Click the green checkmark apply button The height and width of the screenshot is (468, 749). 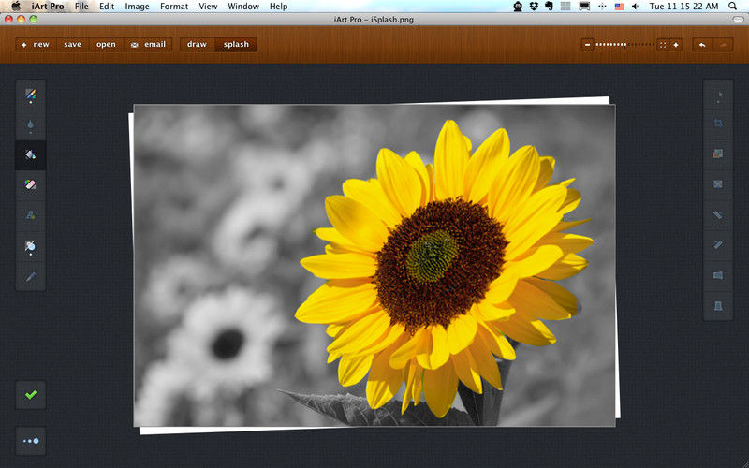30,395
